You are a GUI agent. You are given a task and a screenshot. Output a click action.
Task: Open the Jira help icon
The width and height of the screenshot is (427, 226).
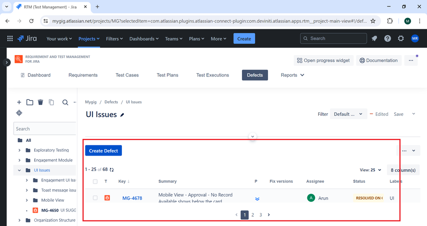pyautogui.click(x=388, y=39)
